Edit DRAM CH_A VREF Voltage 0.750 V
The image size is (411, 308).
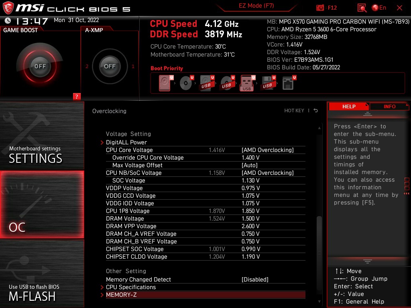tap(250, 234)
